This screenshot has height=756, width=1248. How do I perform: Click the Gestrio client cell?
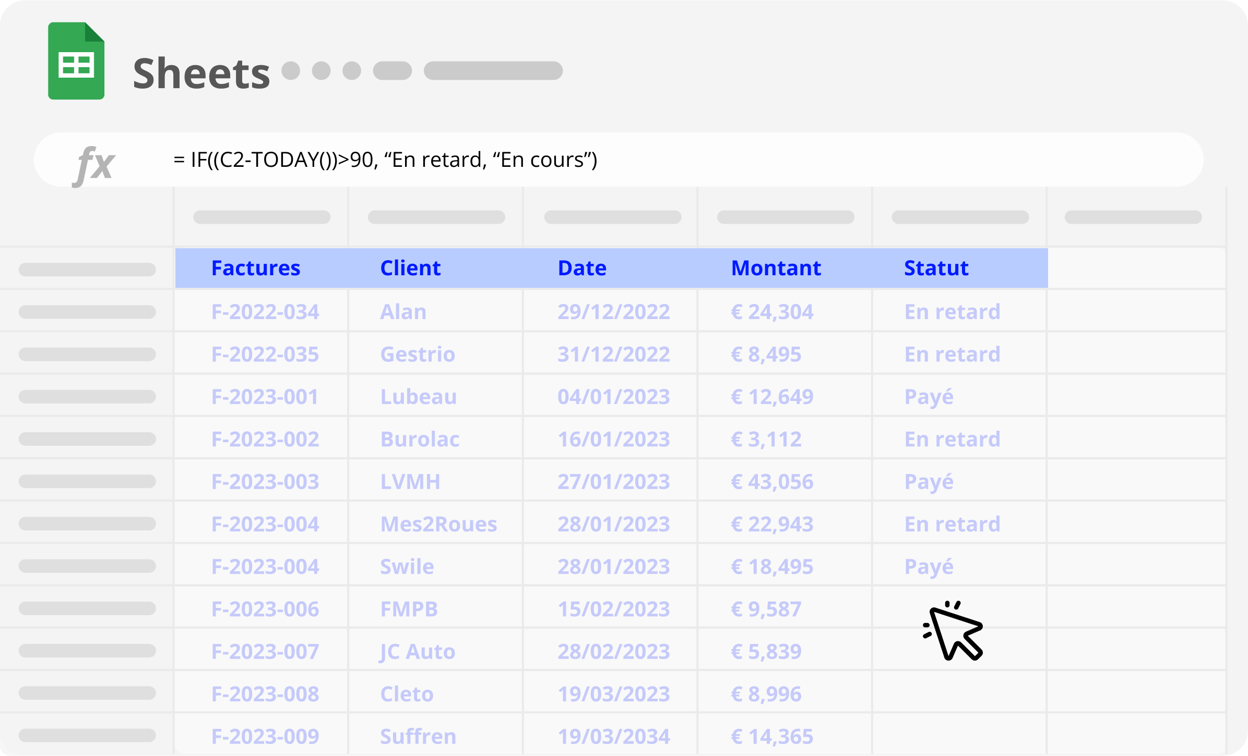click(x=418, y=355)
